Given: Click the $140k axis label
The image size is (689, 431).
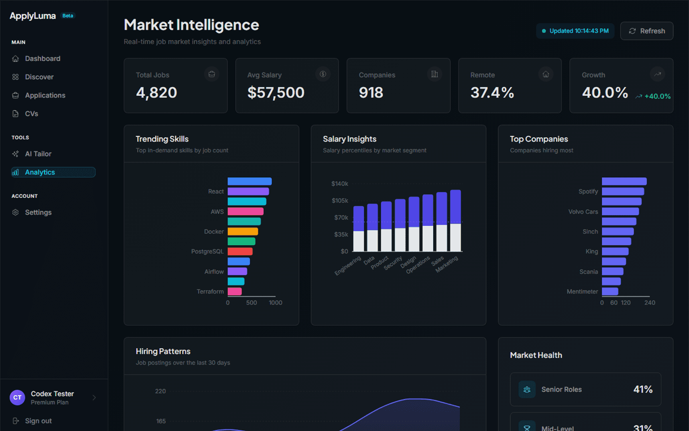Looking at the screenshot, I should coord(340,184).
